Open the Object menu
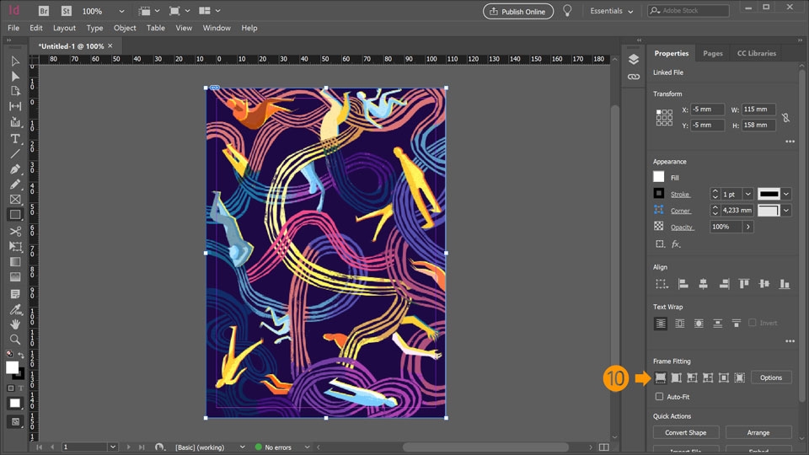809x455 pixels. (125, 28)
